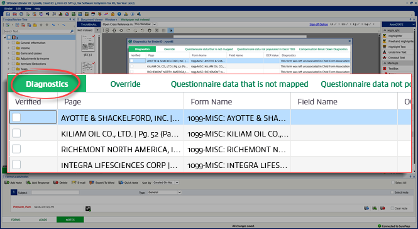Click the E-mail note icon

pos(74,182)
